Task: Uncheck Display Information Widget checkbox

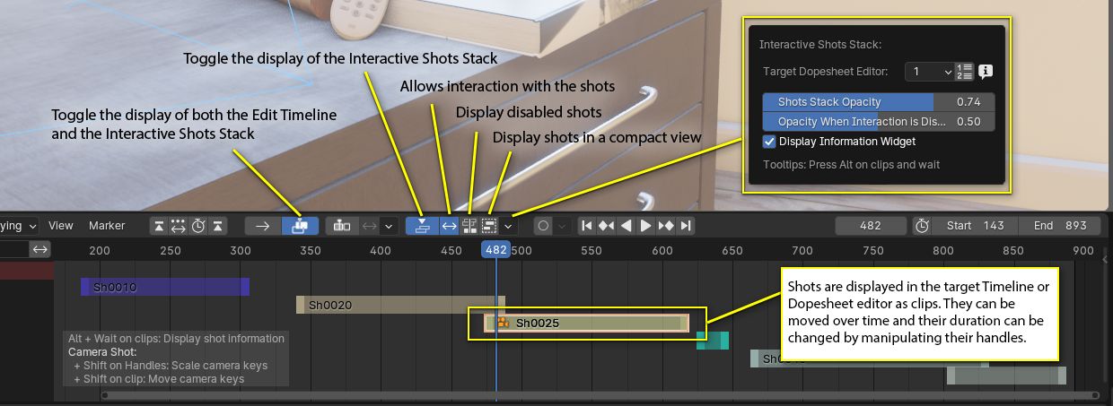Action: coord(769,141)
